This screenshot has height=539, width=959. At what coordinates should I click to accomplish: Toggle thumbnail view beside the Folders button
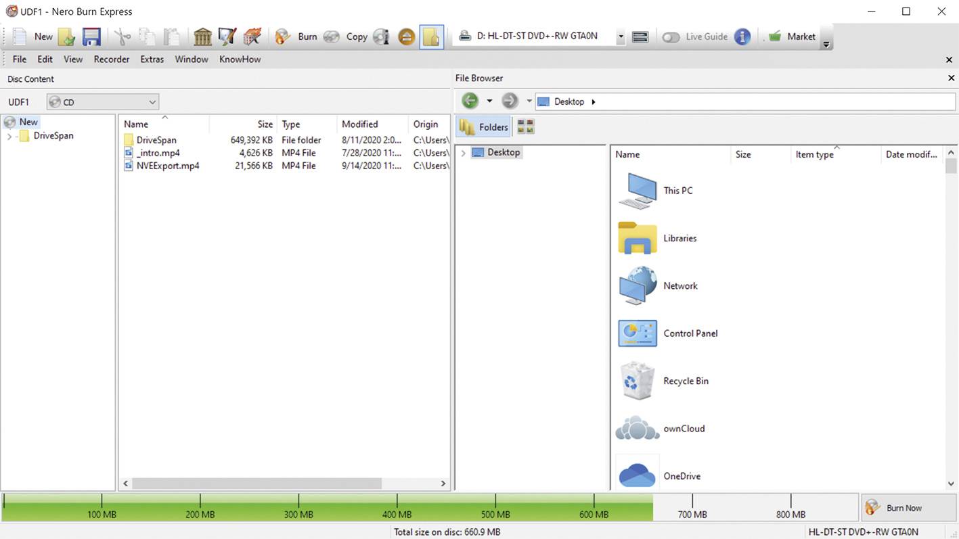coord(525,126)
